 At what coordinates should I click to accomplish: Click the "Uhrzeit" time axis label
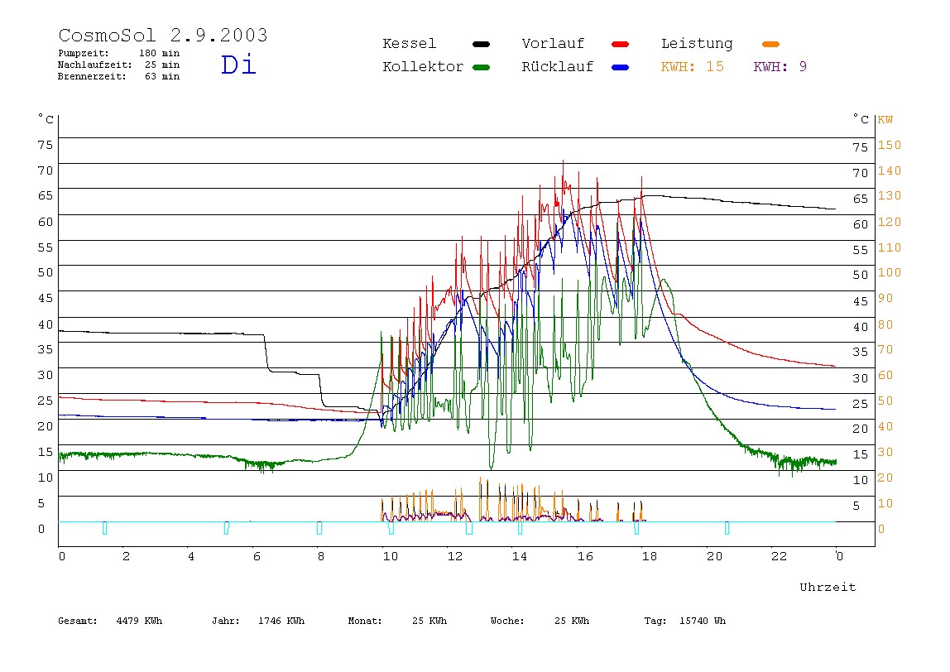tap(828, 587)
